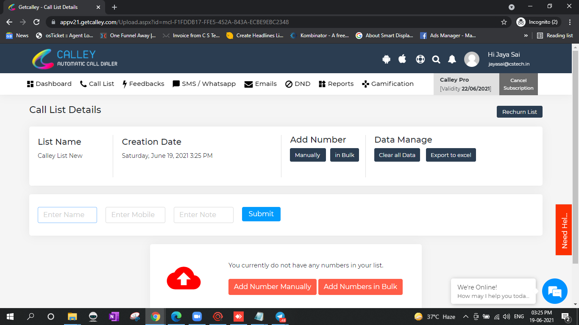Click the Hi Jaya Sai account name
Image resolution: width=579 pixels, height=325 pixels.
coord(504,55)
